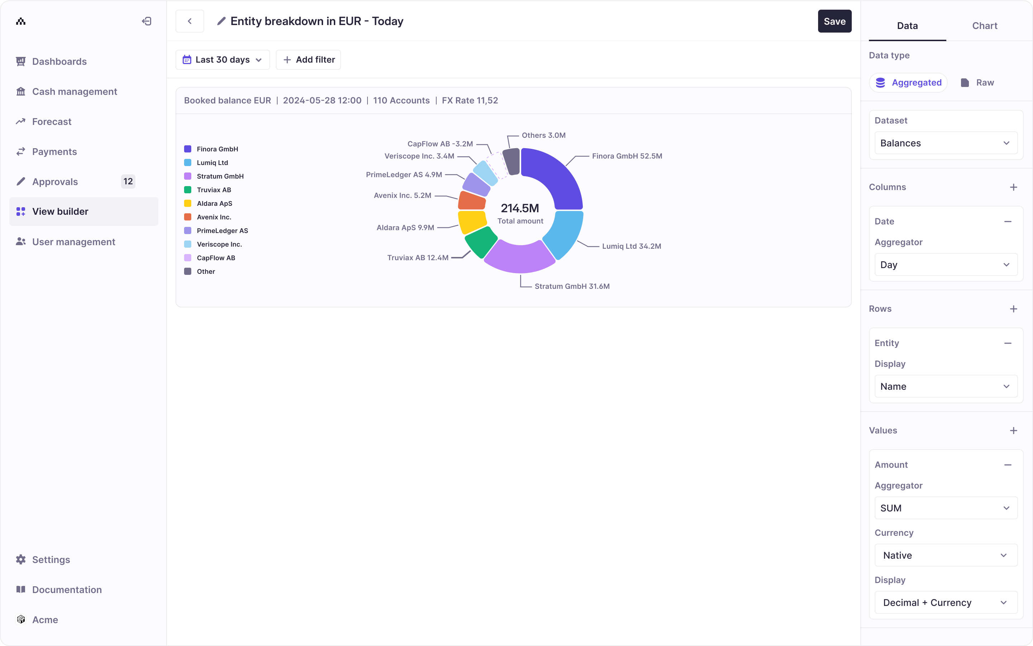Add a new row with the plus icon
Viewport: 1033px width, 646px height.
tap(1013, 309)
